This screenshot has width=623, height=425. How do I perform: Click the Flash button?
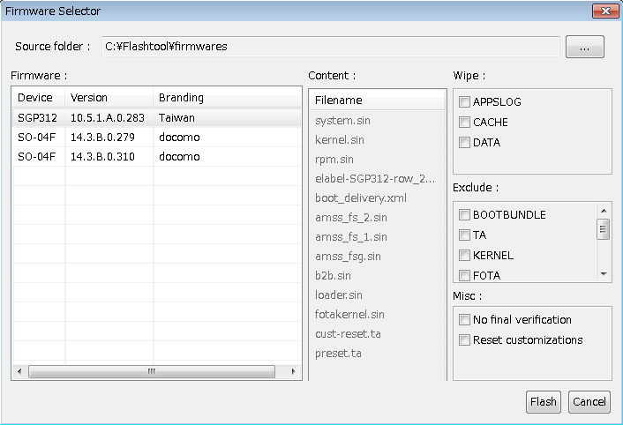pyautogui.click(x=543, y=402)
